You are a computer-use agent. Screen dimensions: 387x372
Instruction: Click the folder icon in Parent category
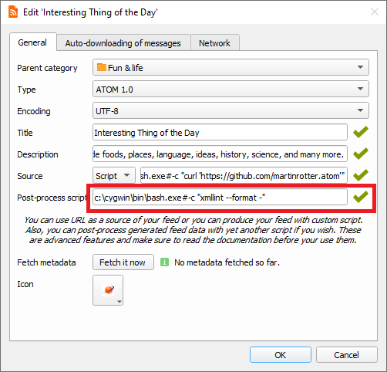[x=102, y=67]
